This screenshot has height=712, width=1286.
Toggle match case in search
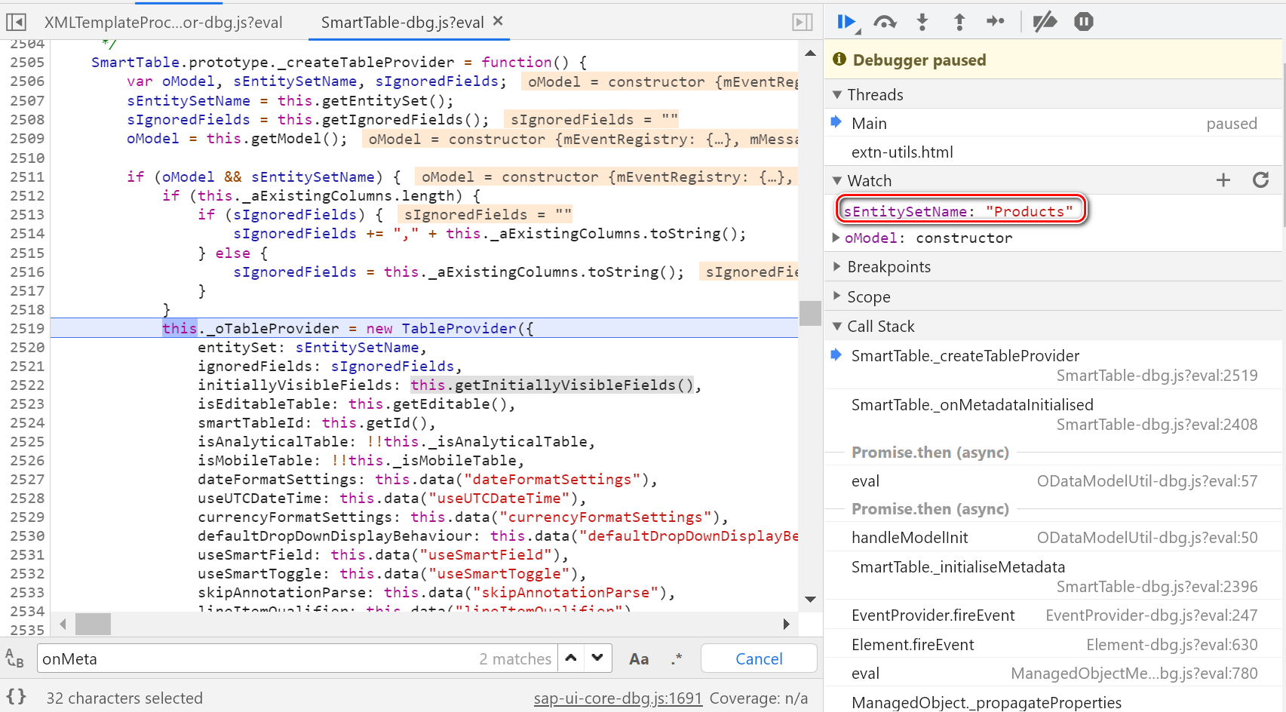(x=639, y=658)
